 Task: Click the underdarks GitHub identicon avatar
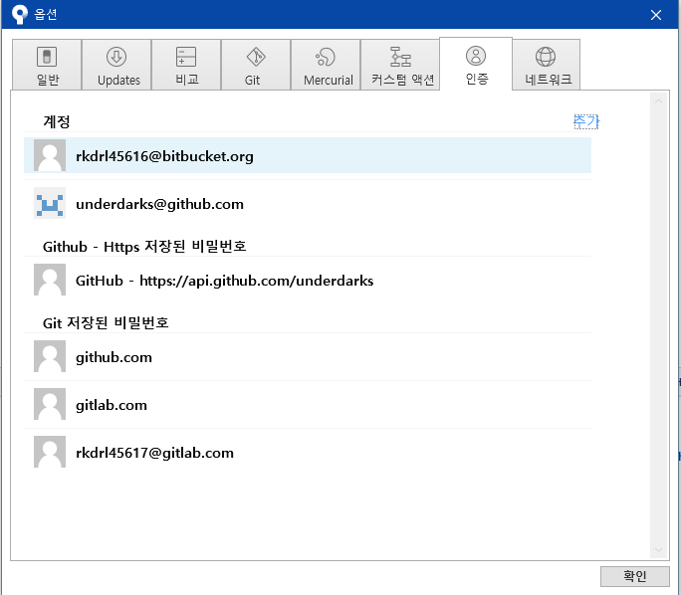coord(50,203)
